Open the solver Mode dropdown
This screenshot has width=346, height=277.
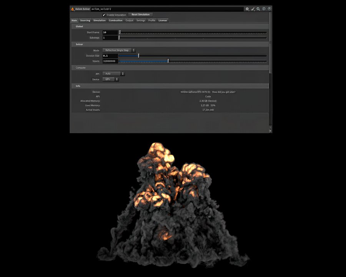pos(119,50)
